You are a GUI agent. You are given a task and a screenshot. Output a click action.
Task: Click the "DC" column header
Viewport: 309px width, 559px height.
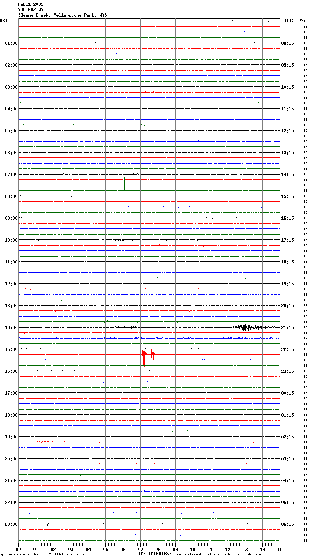point(302,20)
